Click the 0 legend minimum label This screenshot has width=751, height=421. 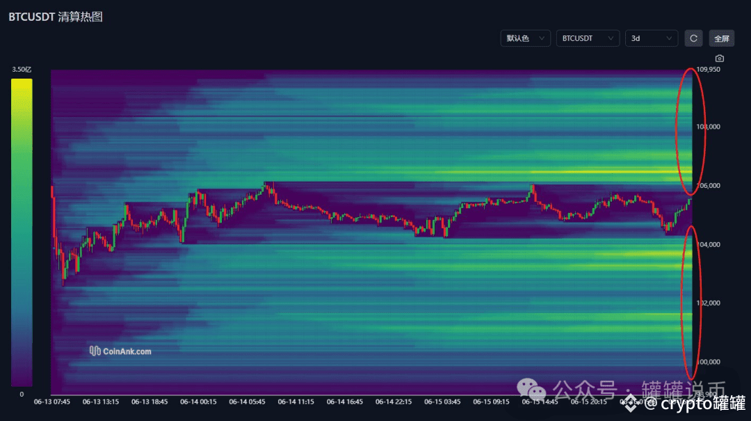coord(22,394)
